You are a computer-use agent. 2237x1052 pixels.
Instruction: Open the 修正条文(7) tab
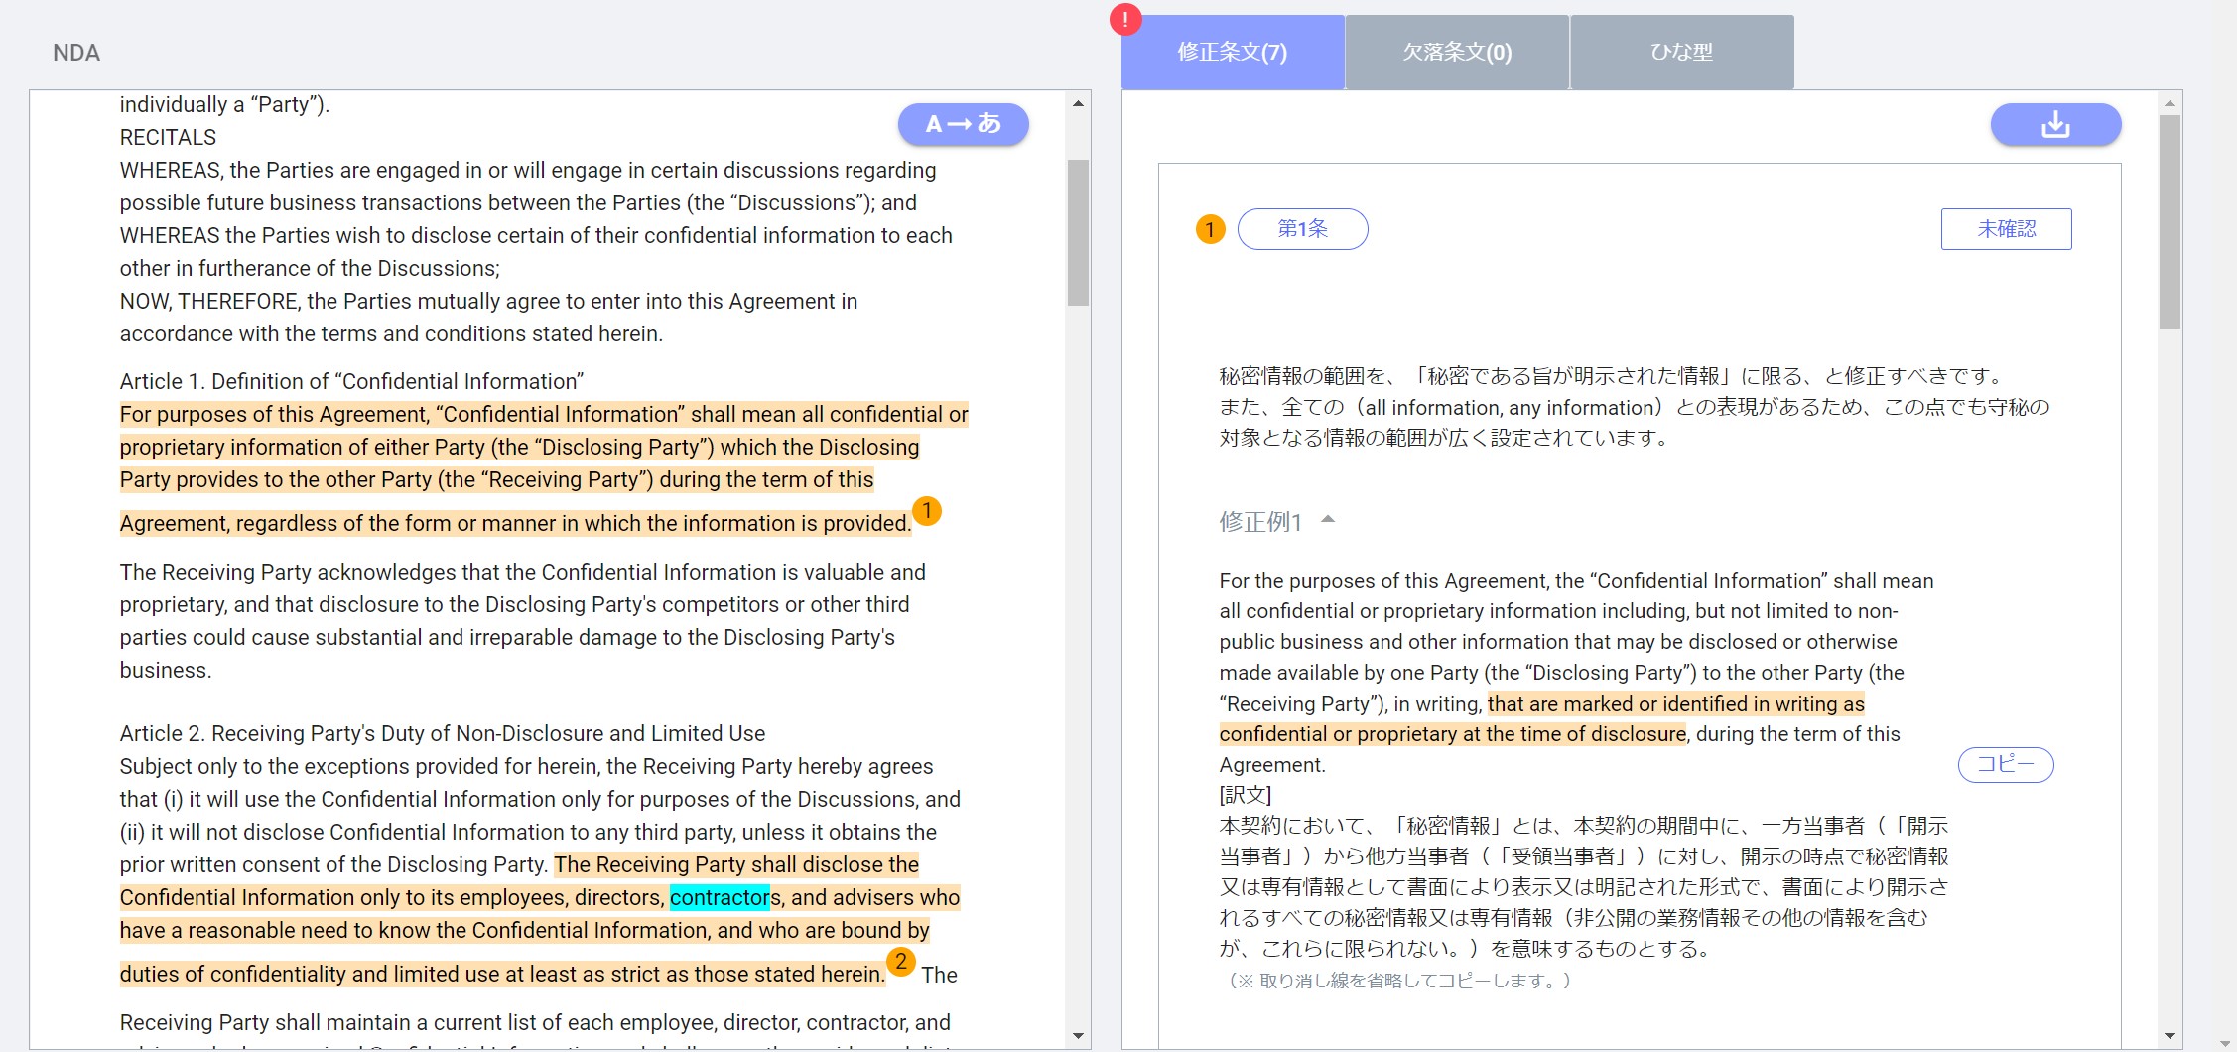click(x=1233, y=52)
